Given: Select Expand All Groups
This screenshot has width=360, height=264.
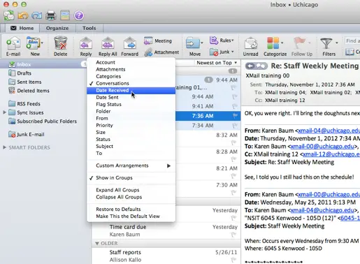Looking at the screenshot, I should point(131,190).
